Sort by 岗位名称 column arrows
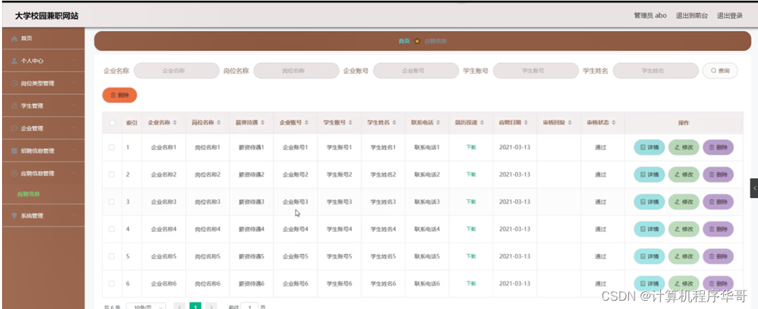 (219, 123)
